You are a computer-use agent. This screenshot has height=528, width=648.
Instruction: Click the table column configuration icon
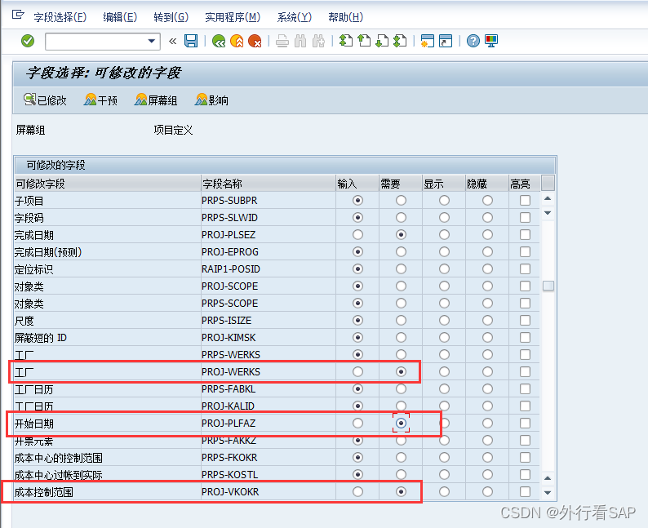point(548,183)
